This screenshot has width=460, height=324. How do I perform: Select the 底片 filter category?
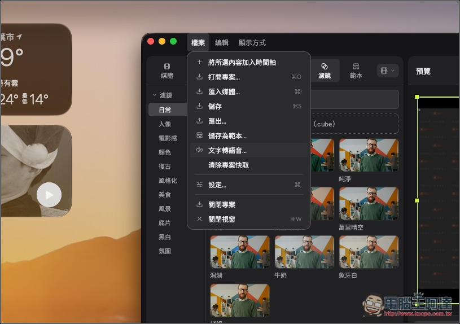pyautogui.click(x=165, y=223)
